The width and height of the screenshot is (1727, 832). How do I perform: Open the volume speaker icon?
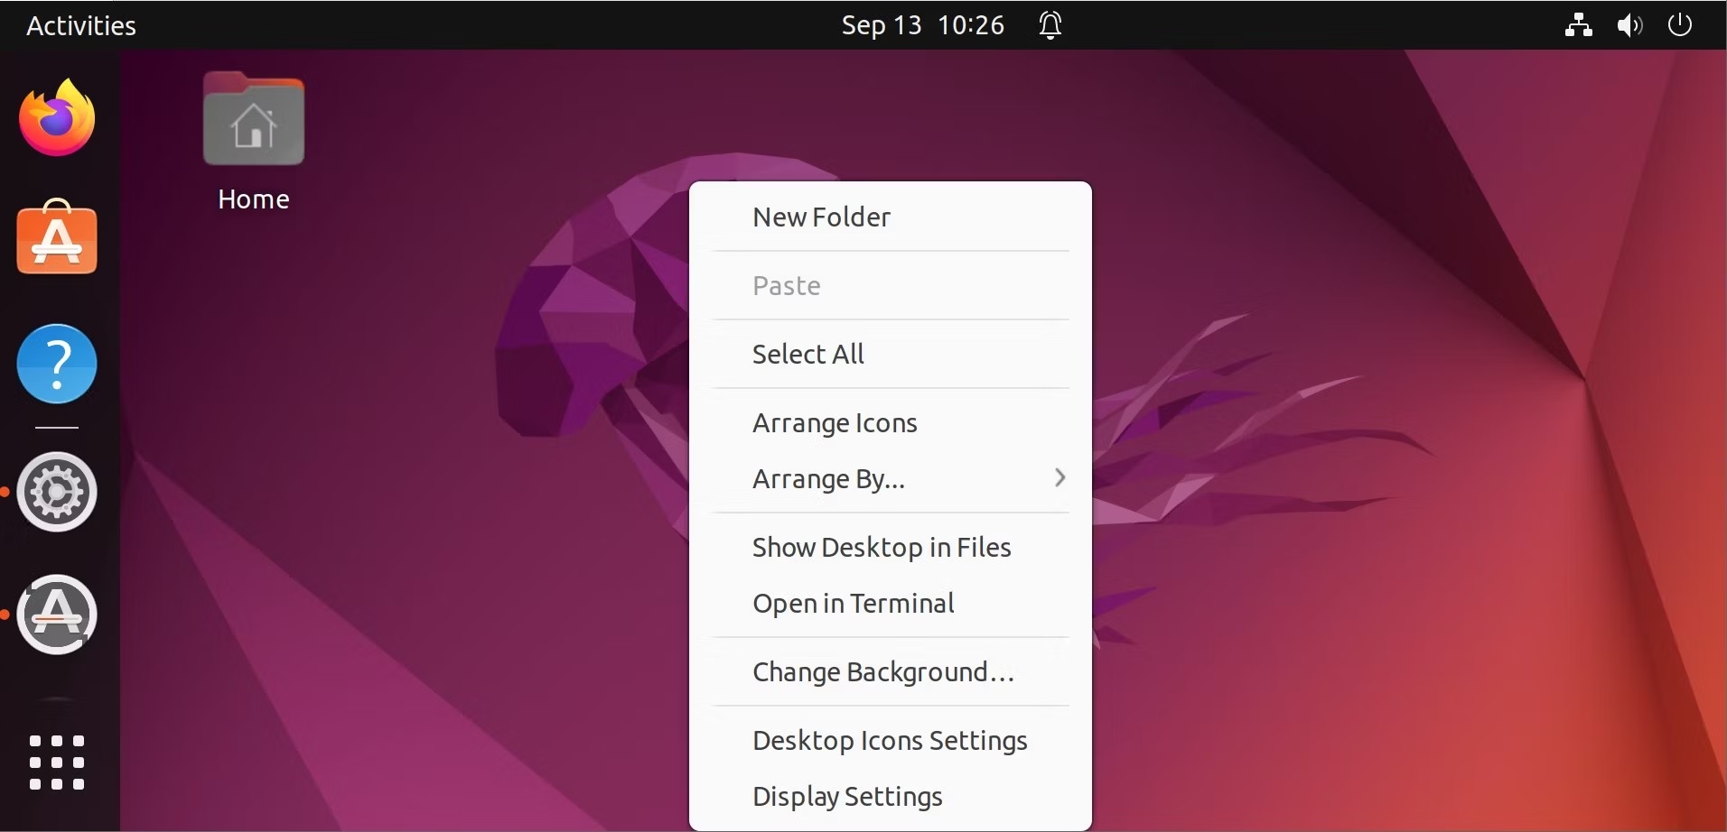tap(1629, 25)
